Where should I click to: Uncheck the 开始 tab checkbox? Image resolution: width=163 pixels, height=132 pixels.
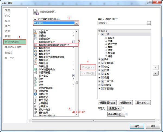[x=102, y=34]
